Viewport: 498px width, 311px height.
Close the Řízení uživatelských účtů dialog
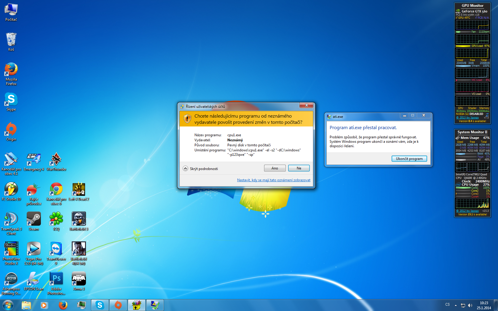[x=307, y=105]
